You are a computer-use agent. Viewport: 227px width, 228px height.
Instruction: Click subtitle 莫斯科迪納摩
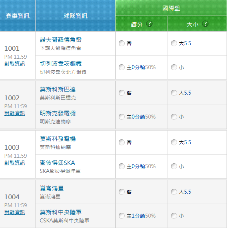click(55, 147)
